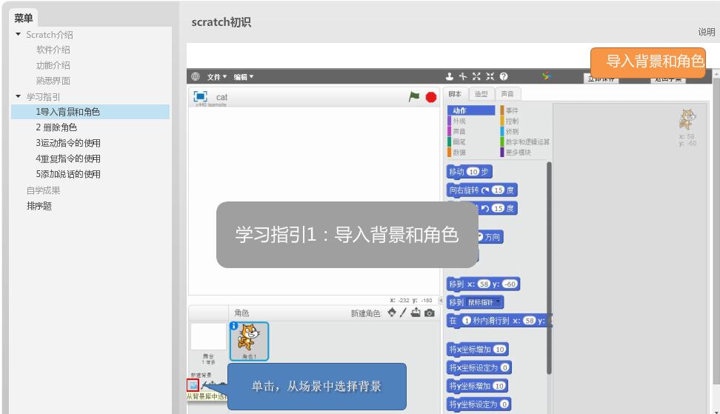Viewport: 720px width, 414px height.
Task: Click the 移到 x y block
Action: tap(483, 284)
